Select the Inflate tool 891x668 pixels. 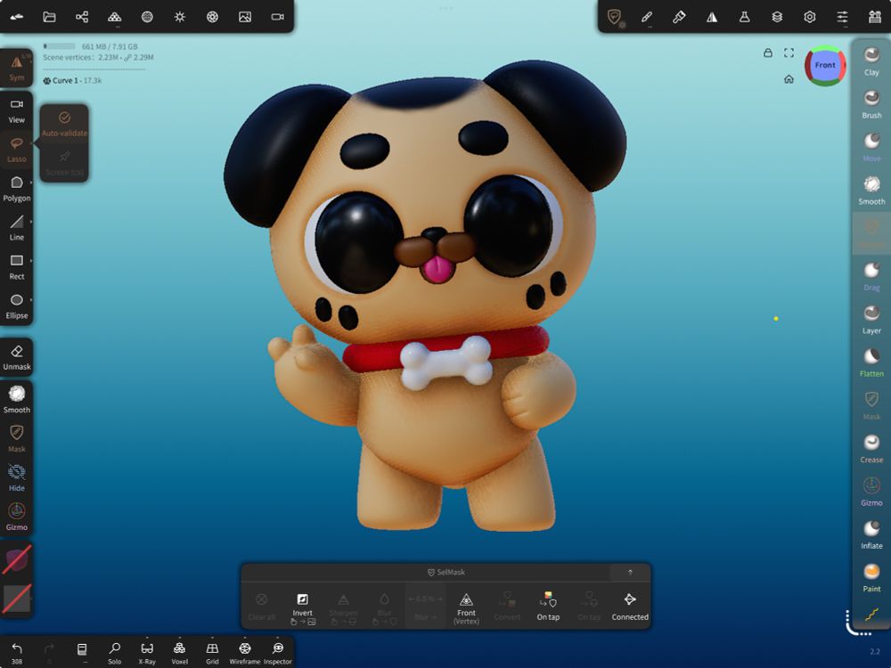(871, 535)
